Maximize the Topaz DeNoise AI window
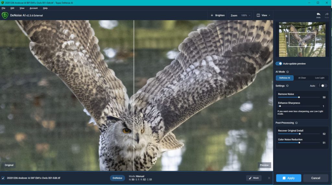The width and height of the screenshot is (332, 185). tap(318, 3)
